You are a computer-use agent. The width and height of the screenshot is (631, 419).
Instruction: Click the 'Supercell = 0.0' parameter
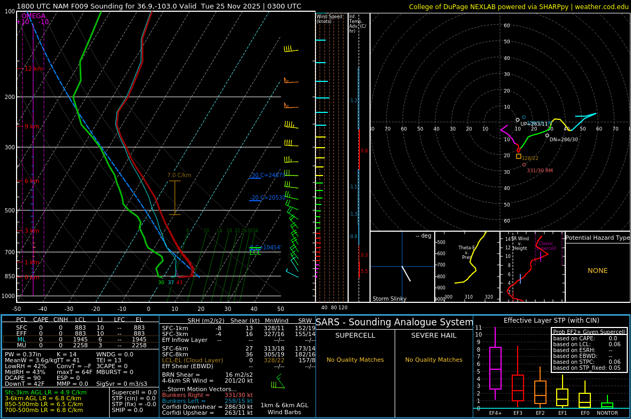click(x=134, y=392)
